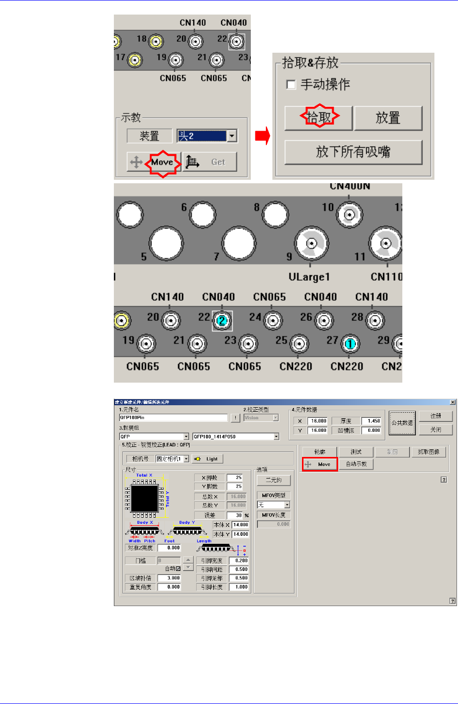Click Move in component edit dialog

pos(320,464)
